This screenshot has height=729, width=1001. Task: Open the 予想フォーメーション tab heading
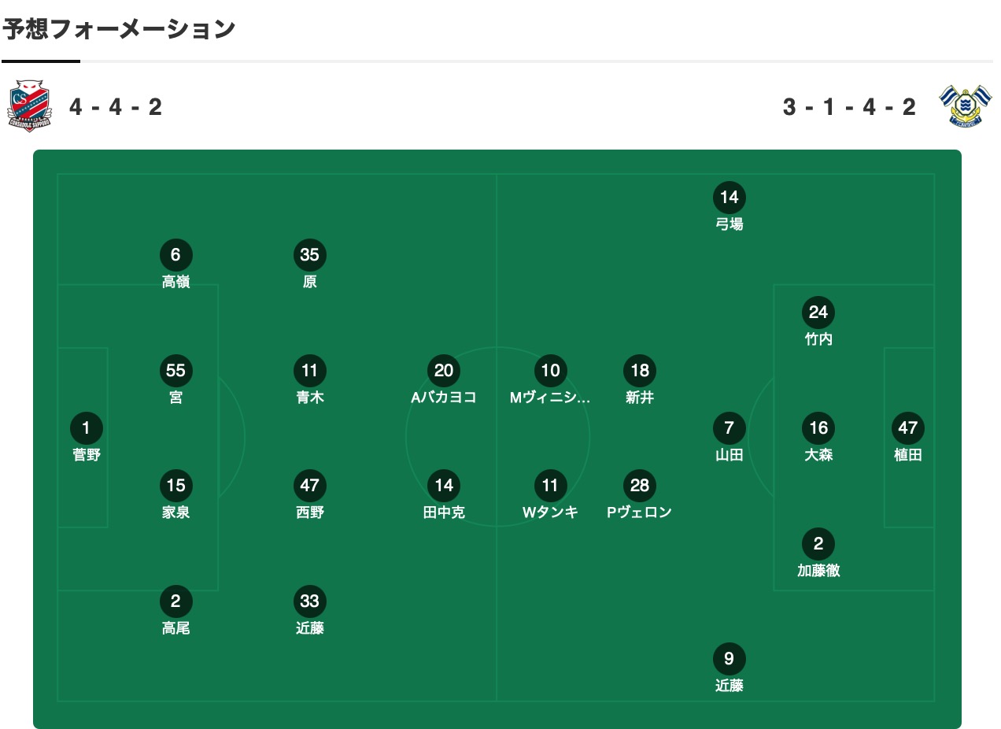(119, 29)
